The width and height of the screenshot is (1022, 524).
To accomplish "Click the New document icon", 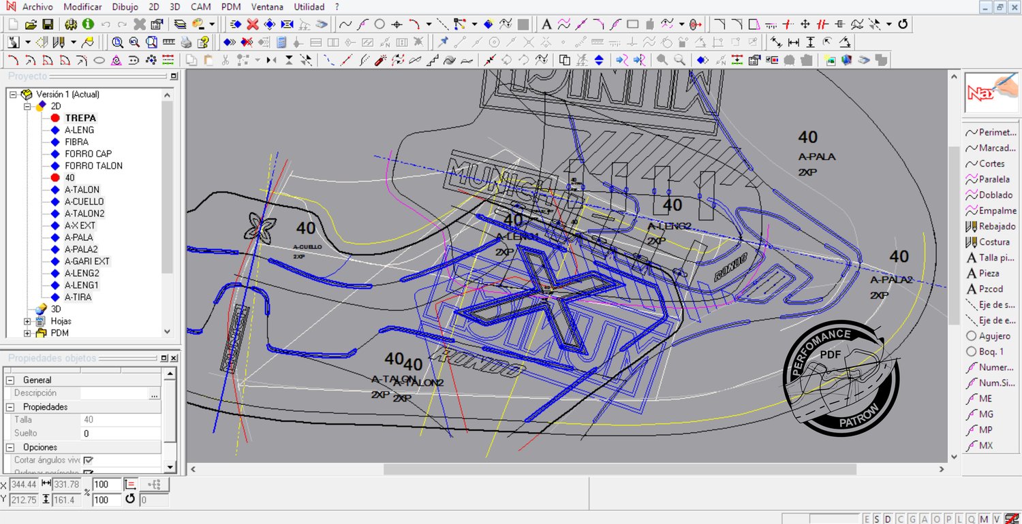I will [14, 24].
